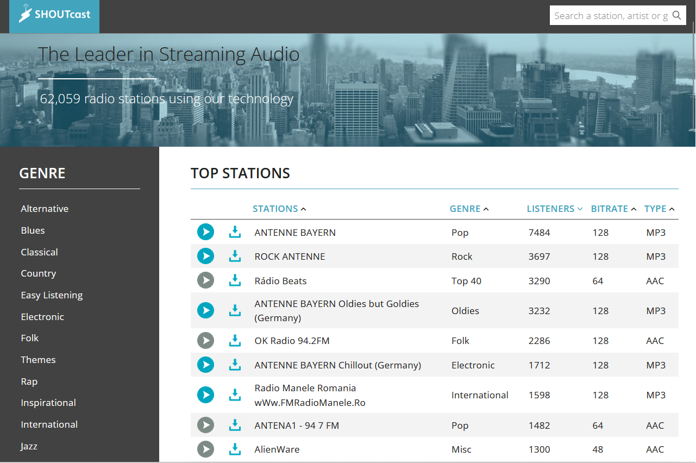696x463 pixels.
Task: Click the search magnifier icon
Action: coord(677,15)
